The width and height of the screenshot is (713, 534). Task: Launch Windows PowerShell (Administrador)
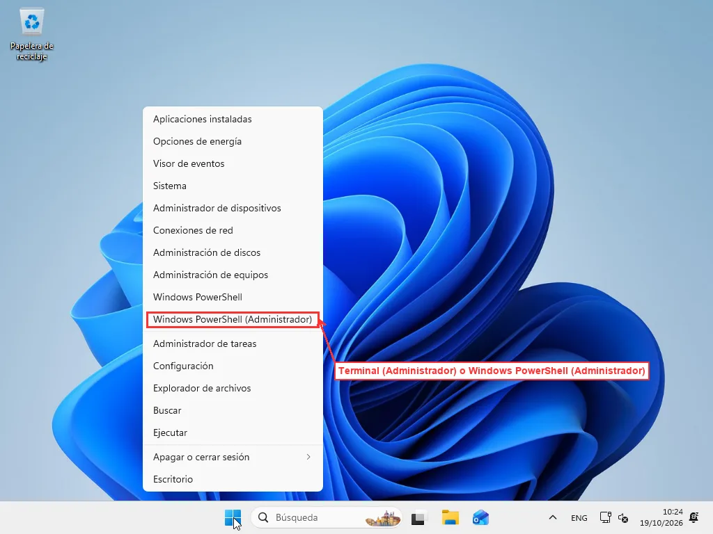233,319
